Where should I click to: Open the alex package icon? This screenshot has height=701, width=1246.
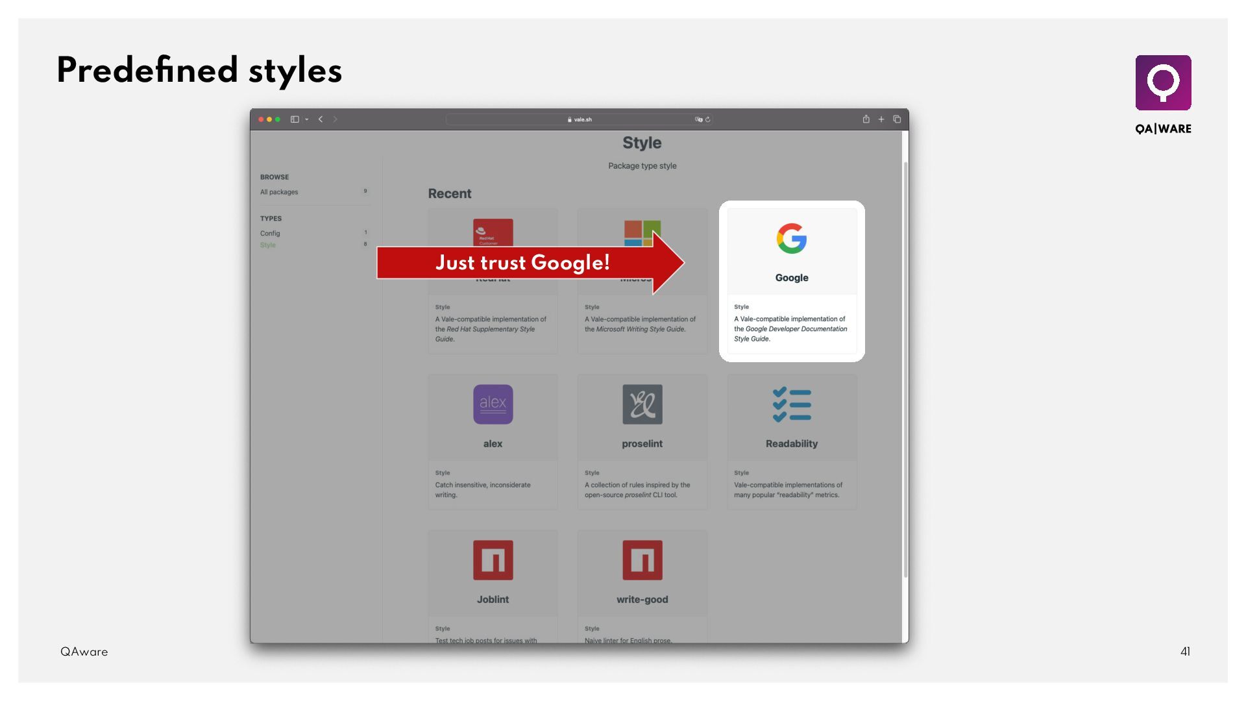493,404
